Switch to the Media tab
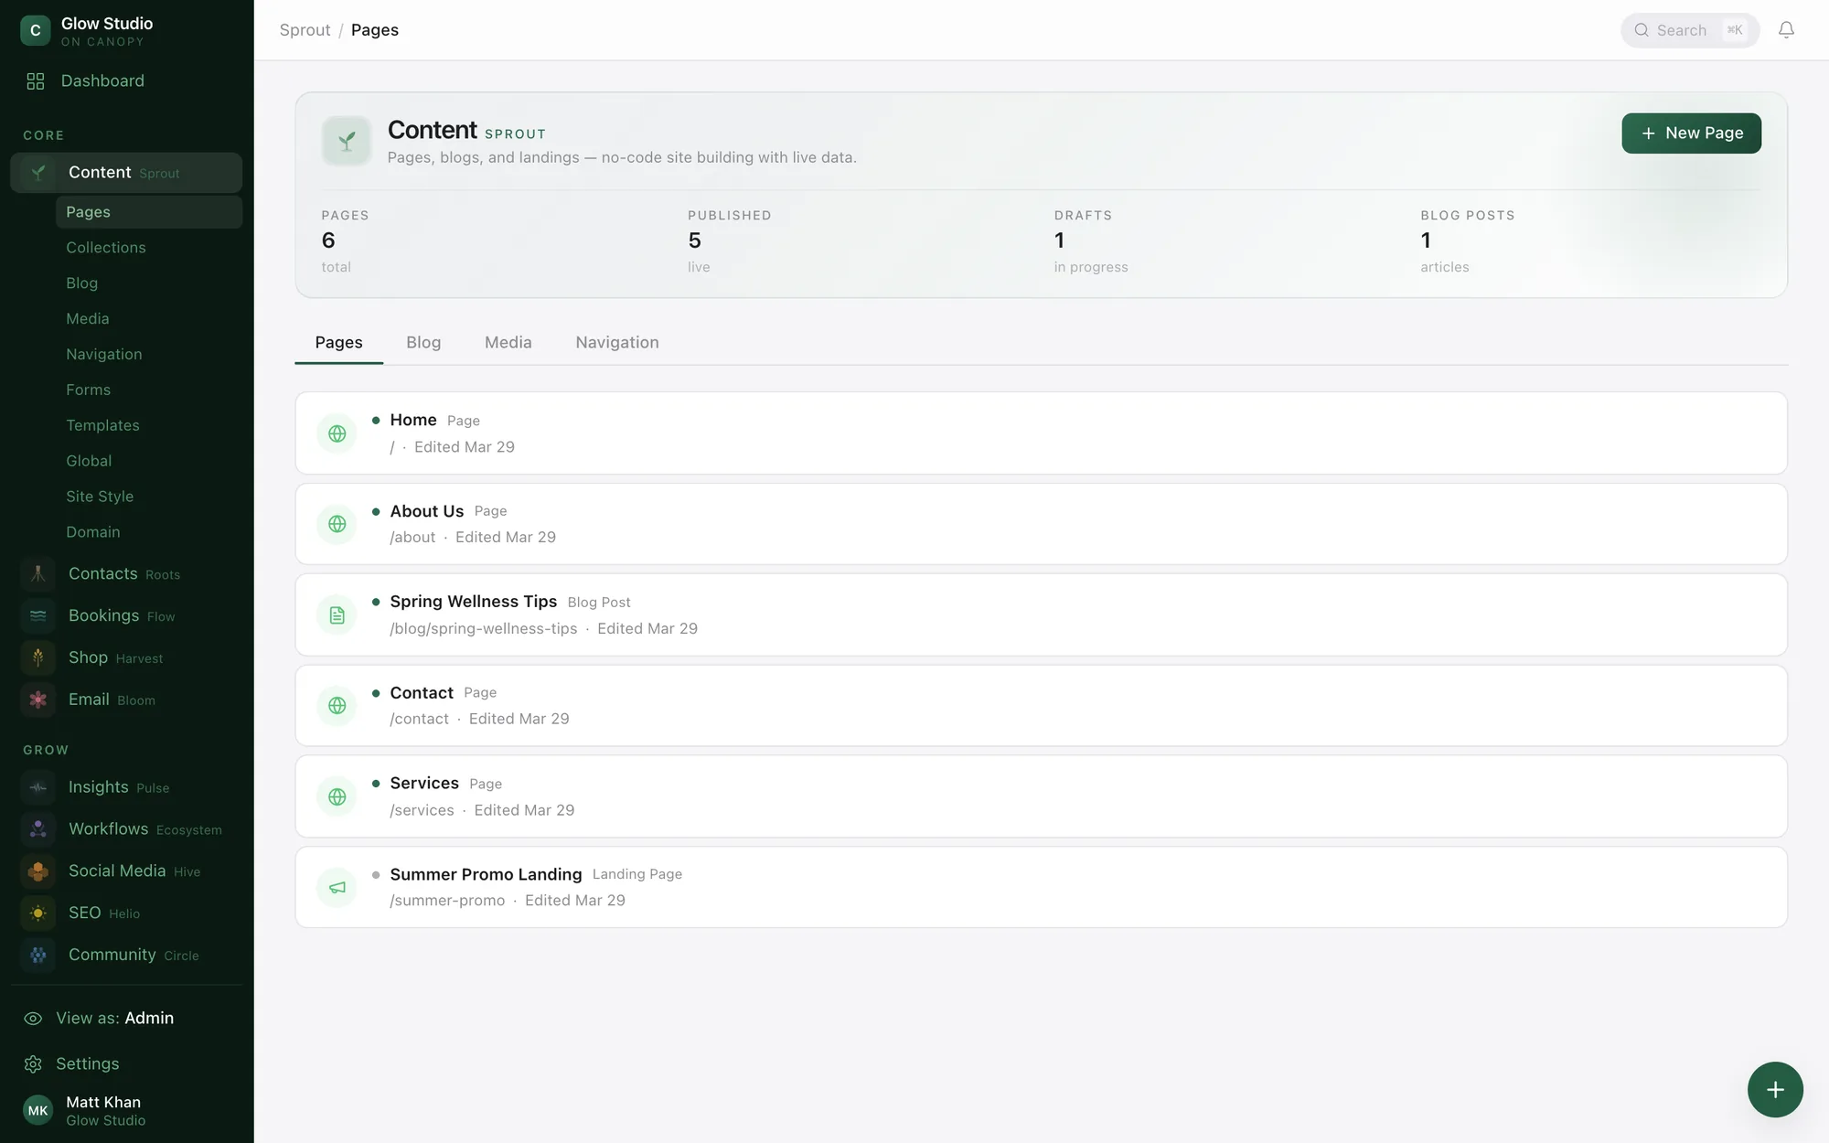This screenshot has width=1829, height=1143. pyautogui.click(x=508, y=343)
